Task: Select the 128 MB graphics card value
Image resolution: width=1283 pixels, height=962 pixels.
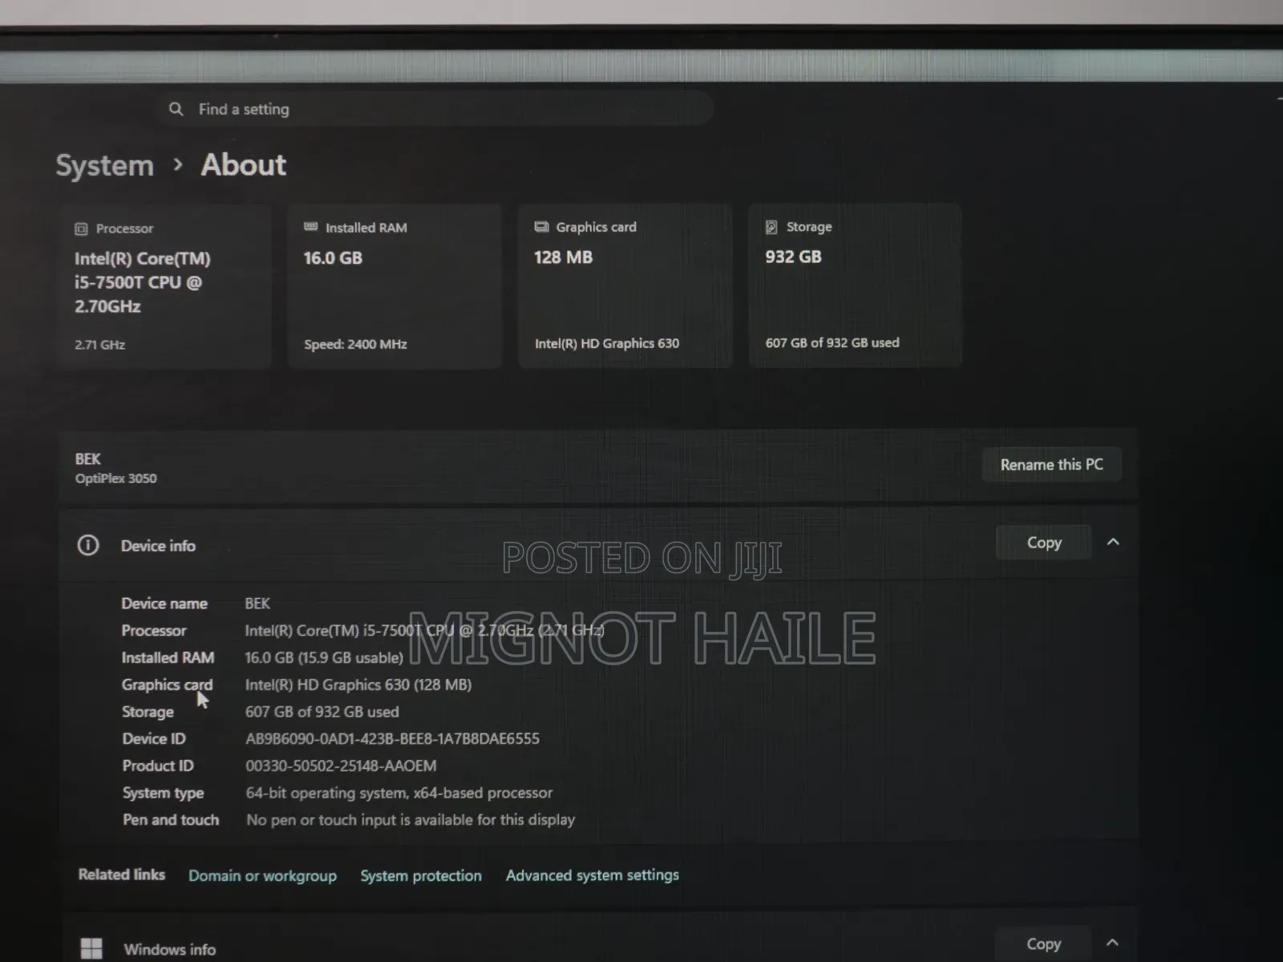Action: [x=563, y=257]
